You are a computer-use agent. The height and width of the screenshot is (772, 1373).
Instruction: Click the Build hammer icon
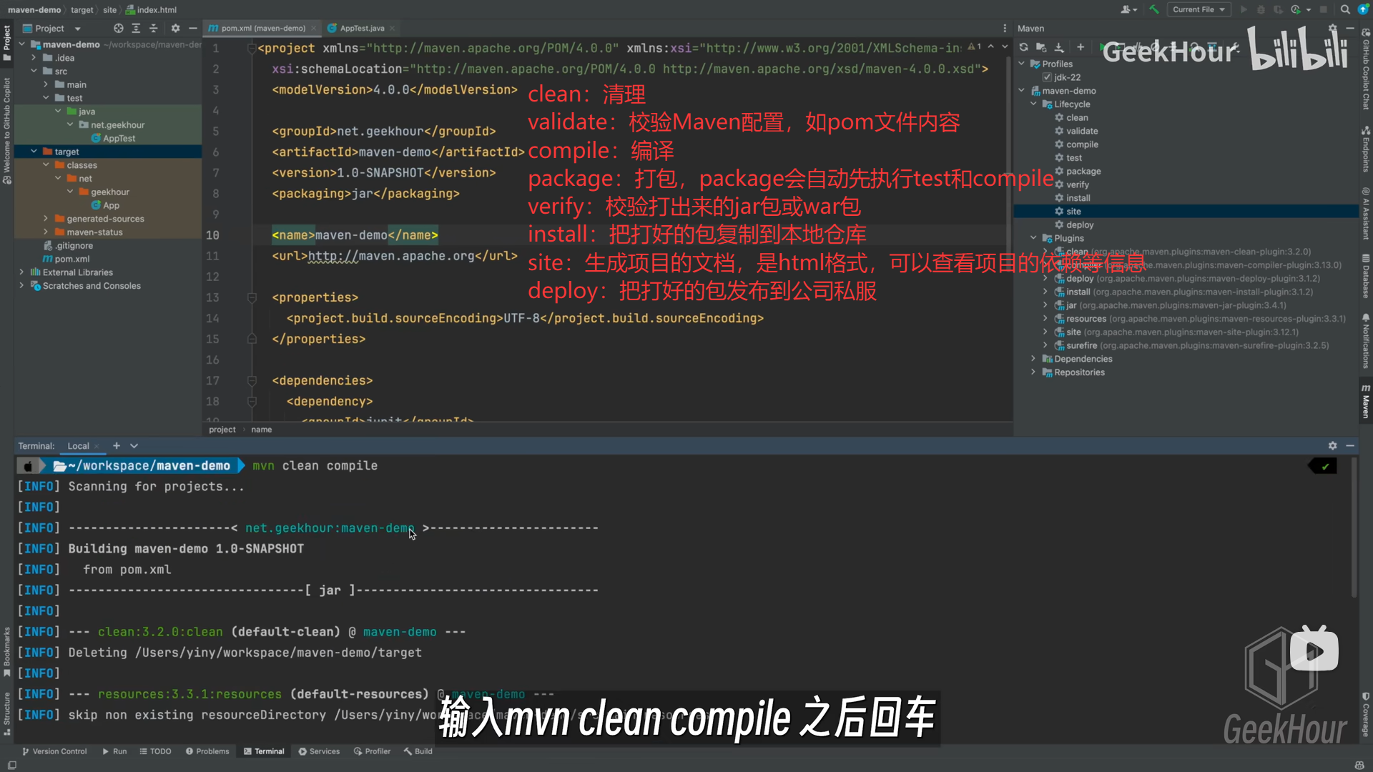point(1153,9)
